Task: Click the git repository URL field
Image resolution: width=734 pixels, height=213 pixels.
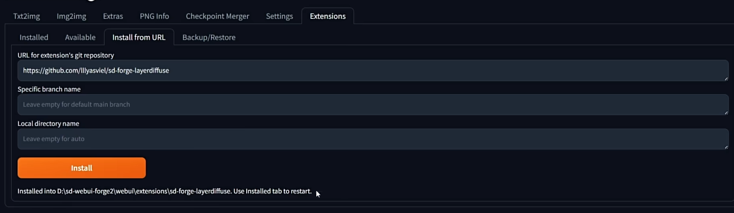Action: [x=372, y=71]
